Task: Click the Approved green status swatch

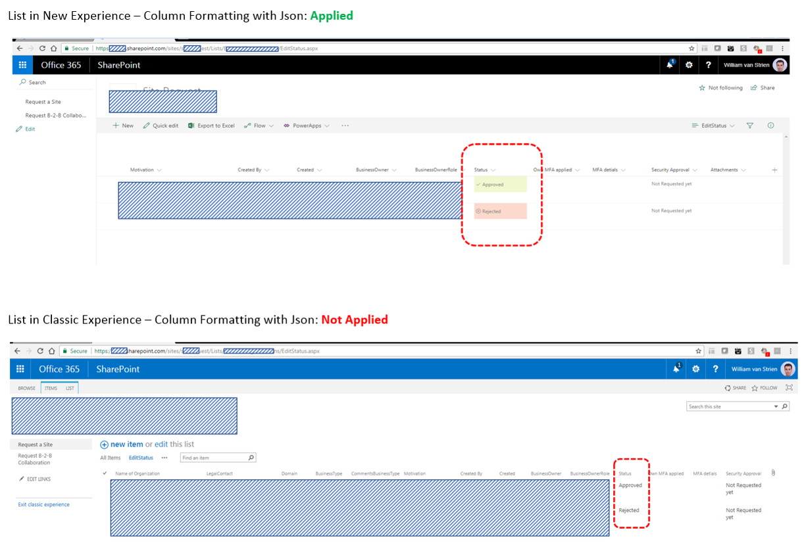Action: pyautogui.click(x=501, y=184)
